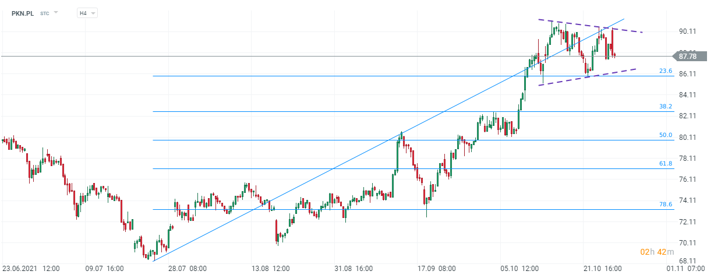
Task: Click the STC label beside the symbol
Action: pos(45,13)
